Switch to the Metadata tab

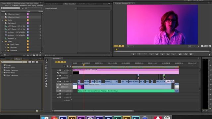(105, 4)
